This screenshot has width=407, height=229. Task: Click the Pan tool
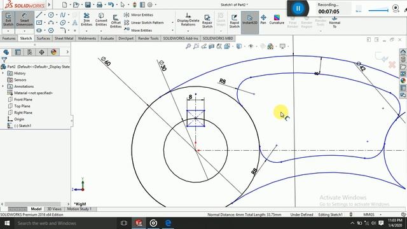(263, 20)
